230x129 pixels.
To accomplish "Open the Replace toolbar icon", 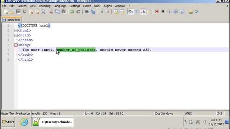I will pyautogui.click(x=93, y=12).
